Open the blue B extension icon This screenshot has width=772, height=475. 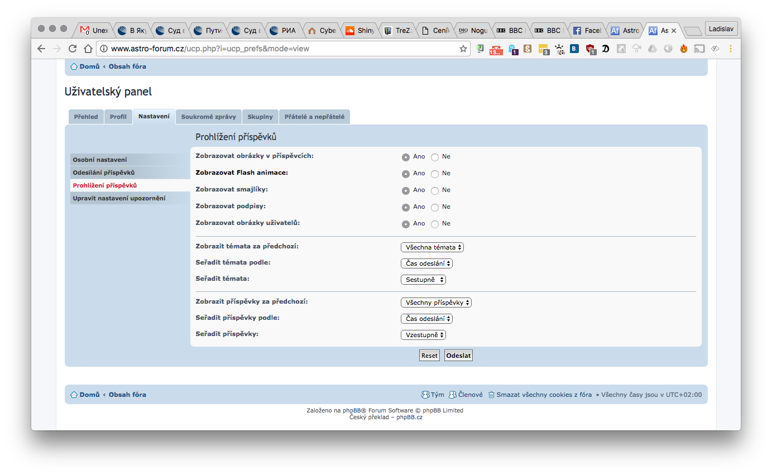[574, 49]
